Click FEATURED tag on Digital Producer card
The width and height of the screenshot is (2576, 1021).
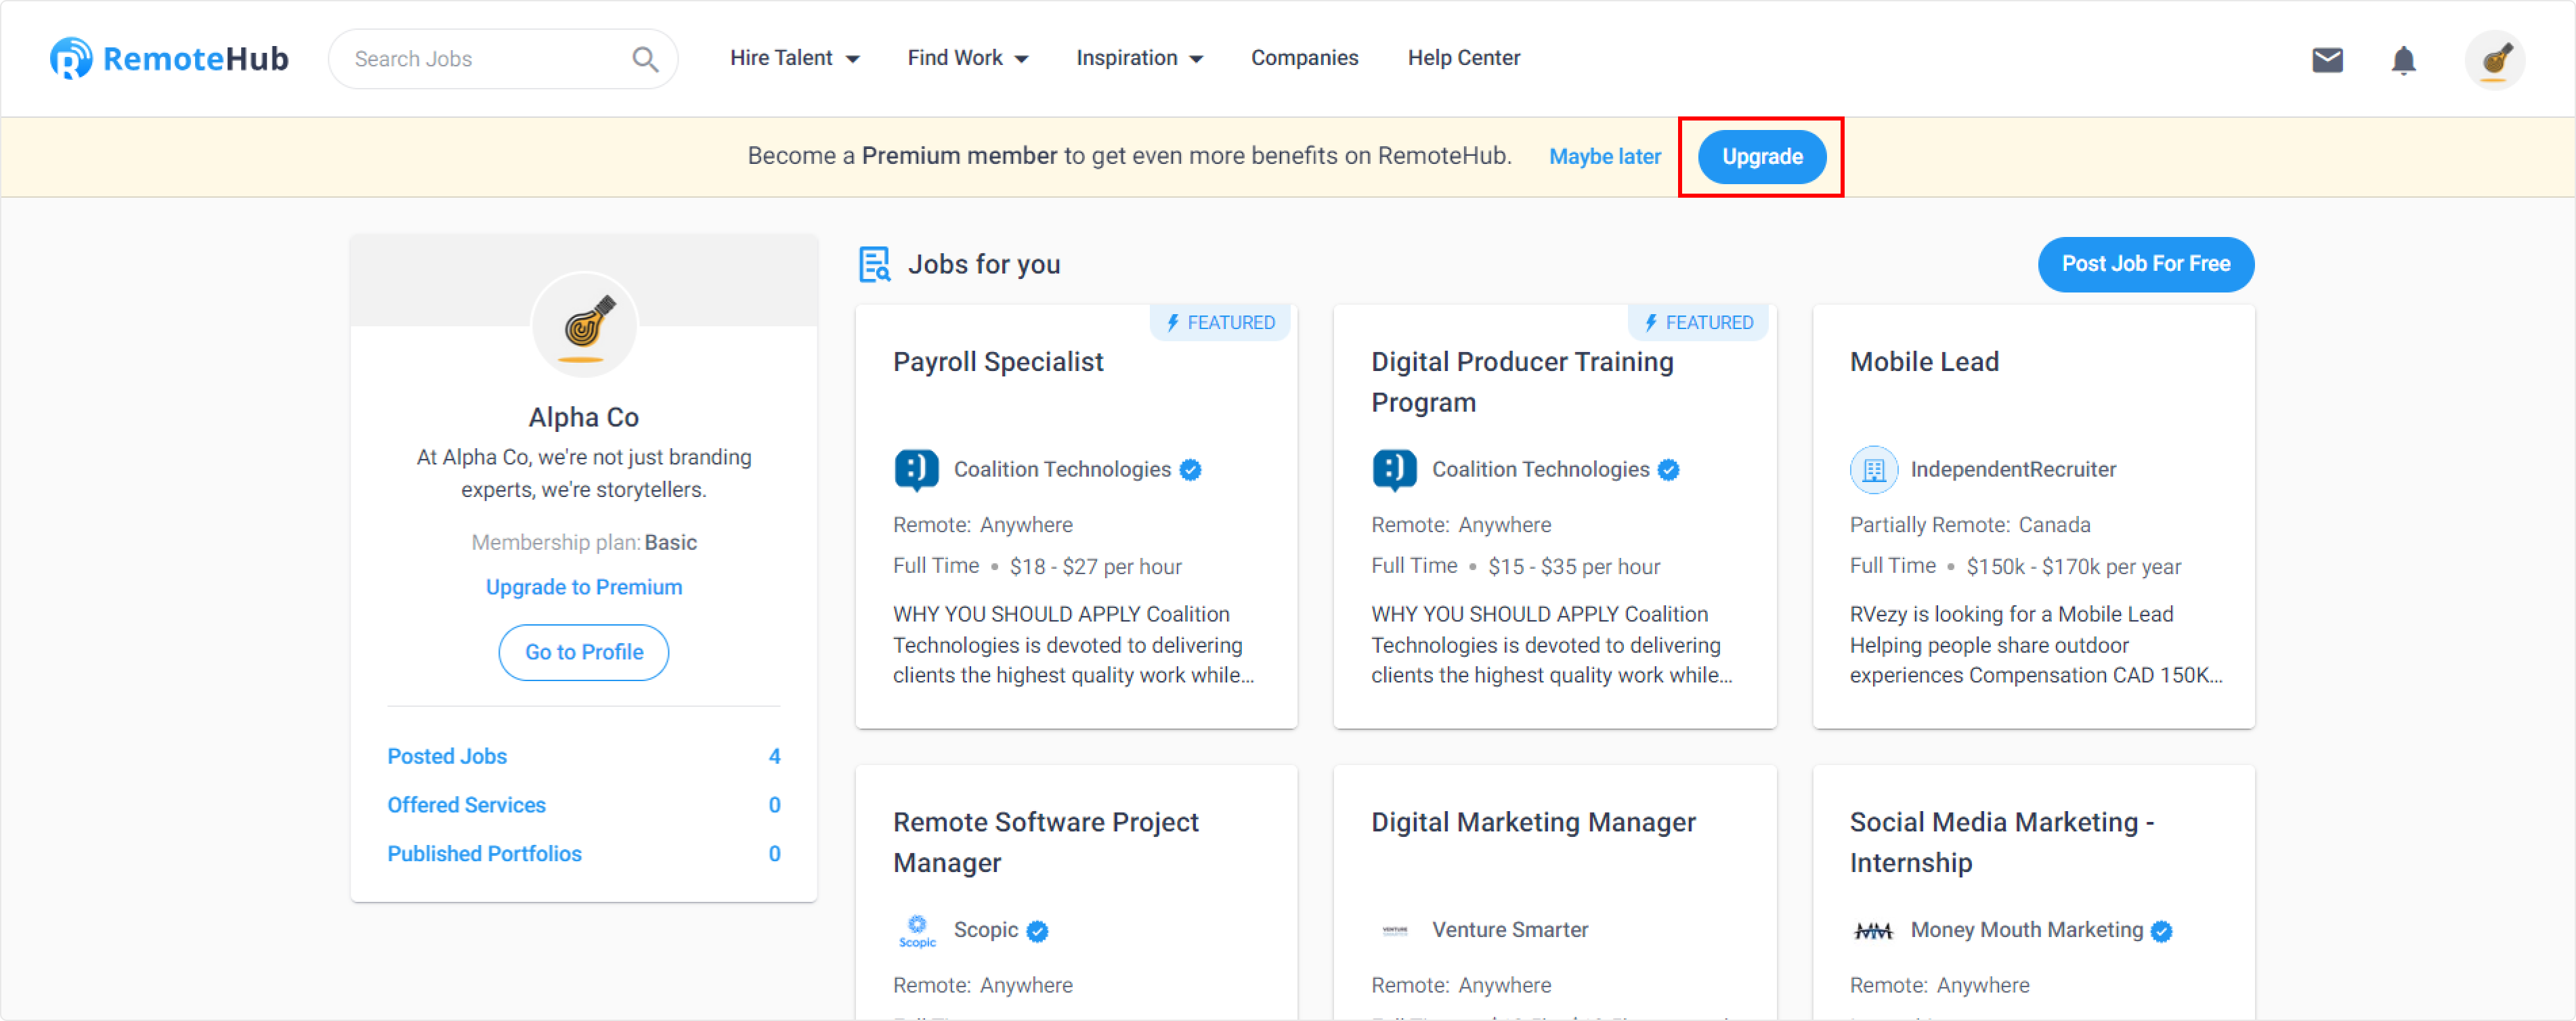1698,323
